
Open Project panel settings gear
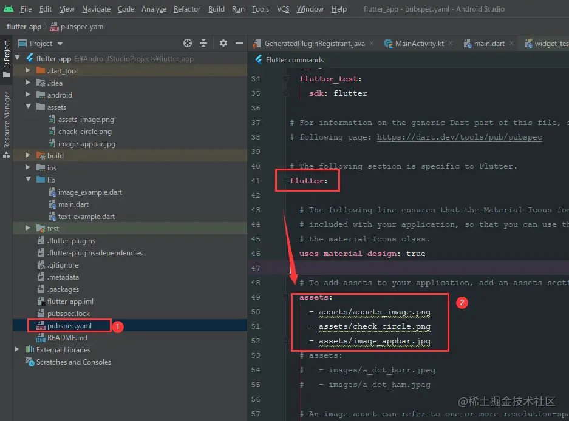[223, 44]
